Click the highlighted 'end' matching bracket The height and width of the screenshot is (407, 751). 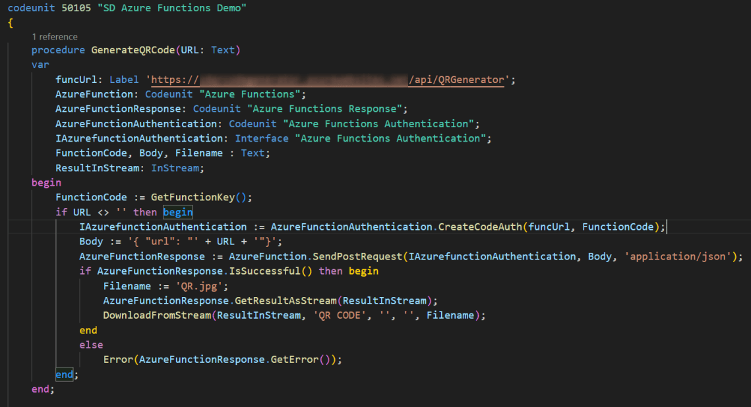coord(64,375)
